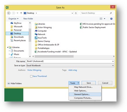Click the AsusTools shortcut icon

(36, 38)
